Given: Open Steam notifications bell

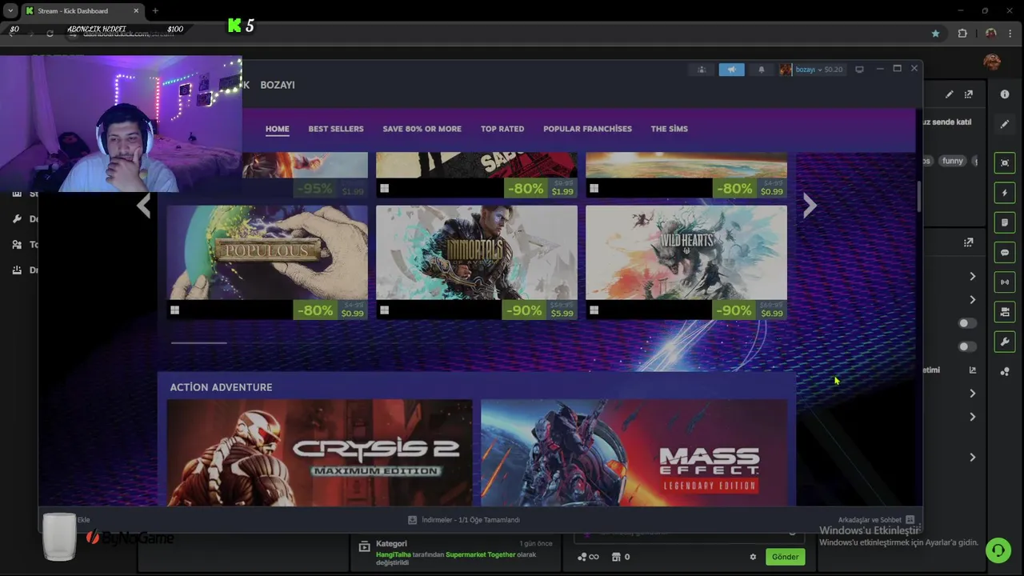Looking at the screenshot, I should 761,70.
